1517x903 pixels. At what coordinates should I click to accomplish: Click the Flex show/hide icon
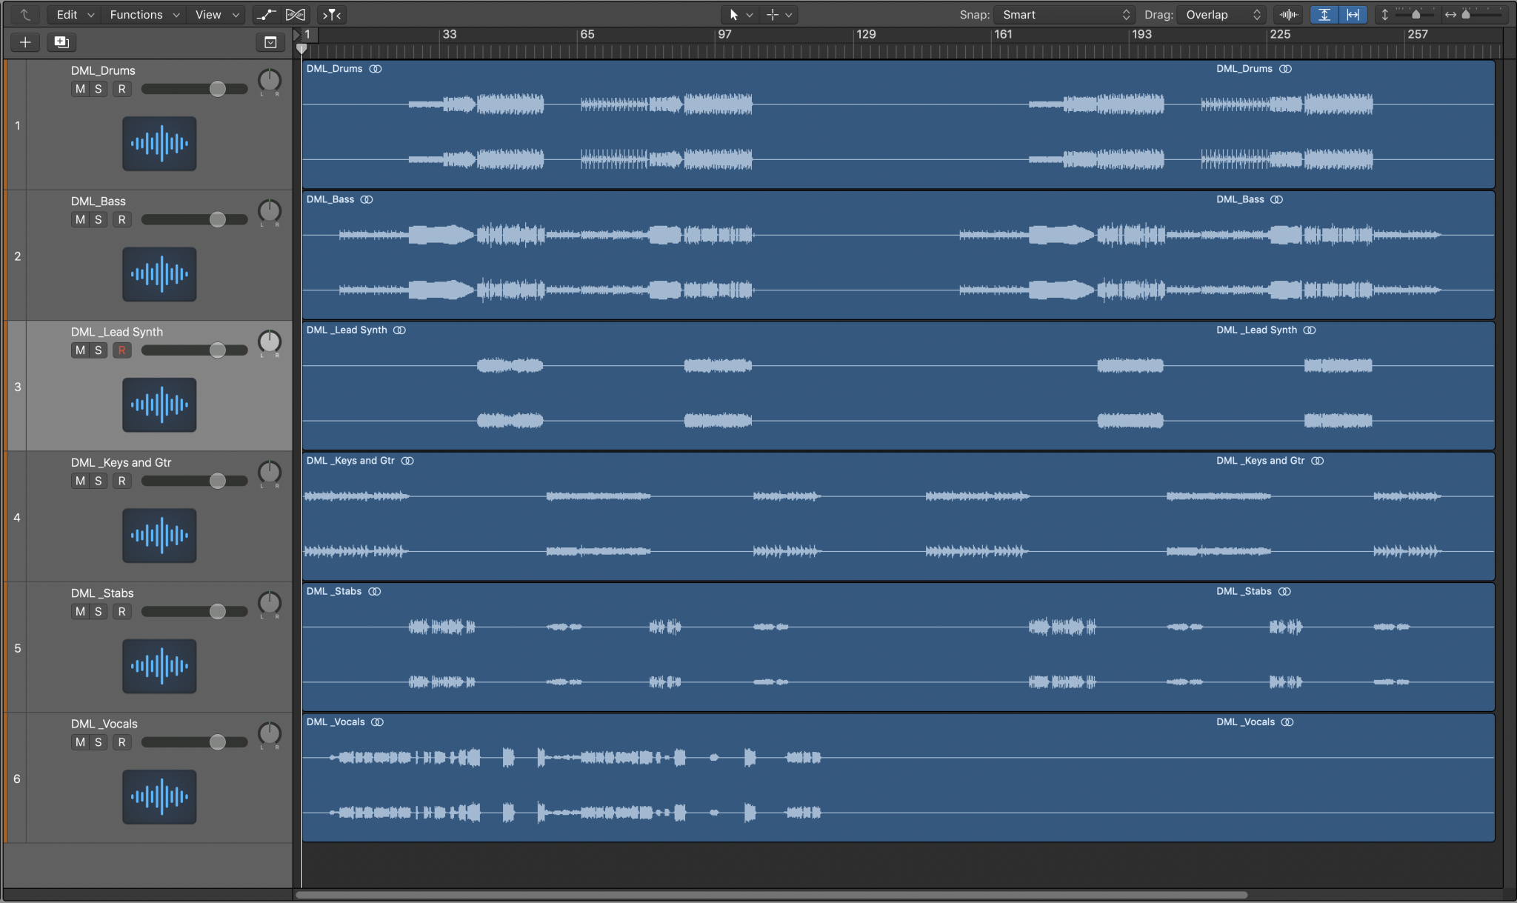pos(295,15)
